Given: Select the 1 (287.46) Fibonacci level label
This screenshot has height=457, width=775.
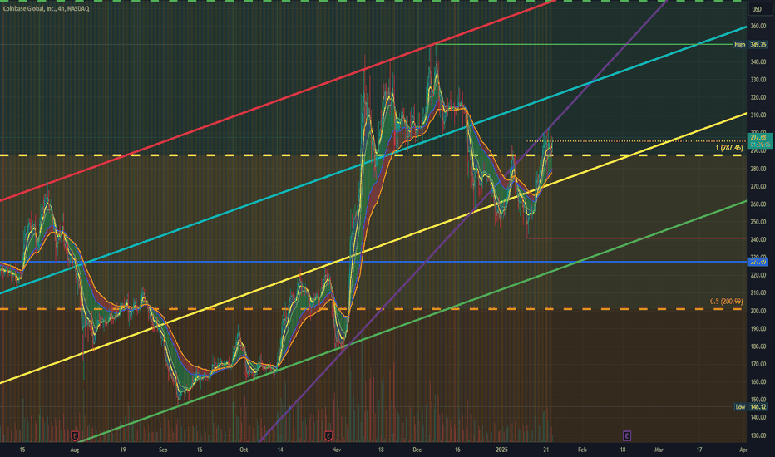Looking at the screenshot, I should (729, 148).
